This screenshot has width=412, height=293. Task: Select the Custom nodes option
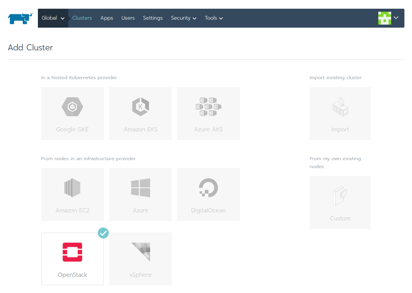[340, 202]
